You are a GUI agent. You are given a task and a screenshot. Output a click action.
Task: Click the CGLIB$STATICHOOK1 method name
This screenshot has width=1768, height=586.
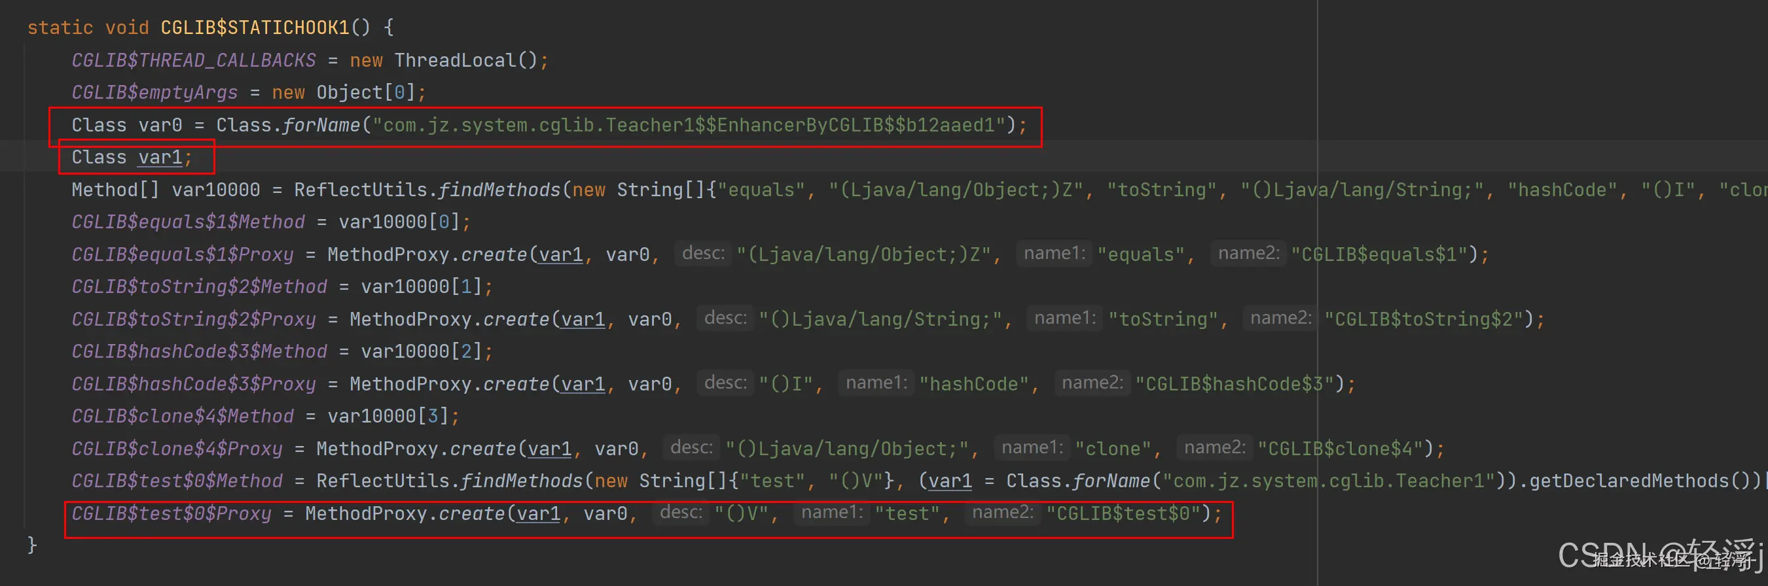click(255, 28)
